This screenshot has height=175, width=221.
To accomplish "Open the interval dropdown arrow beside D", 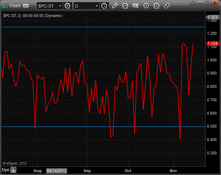I will click(97, 6).
